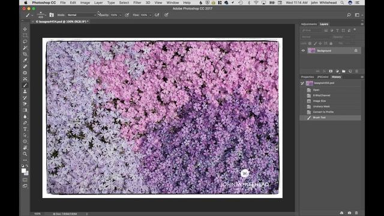Click the Add layer mask icon
384x216 pixels.
[331, 71]
